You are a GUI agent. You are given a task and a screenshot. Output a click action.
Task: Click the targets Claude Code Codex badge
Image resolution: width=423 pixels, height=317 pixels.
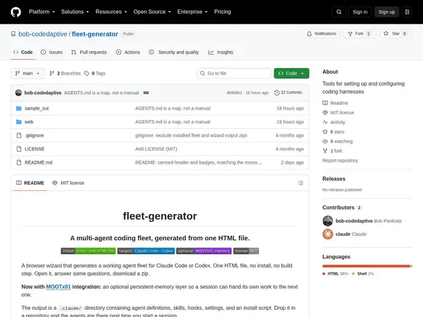tap(146, 251)
